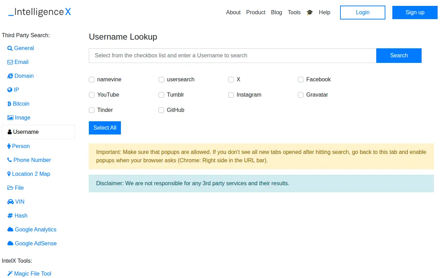
Task: Open the IP lookup link text
Action: click(16, 90)
